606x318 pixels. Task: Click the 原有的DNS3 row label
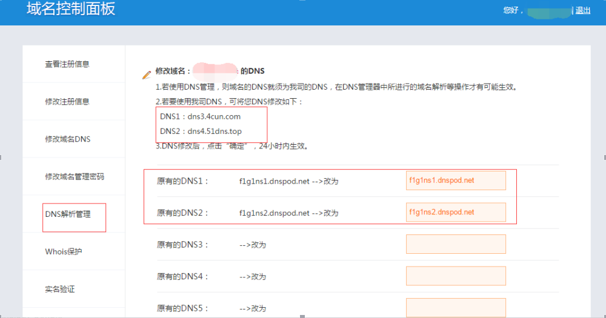[x=182, y=245]
